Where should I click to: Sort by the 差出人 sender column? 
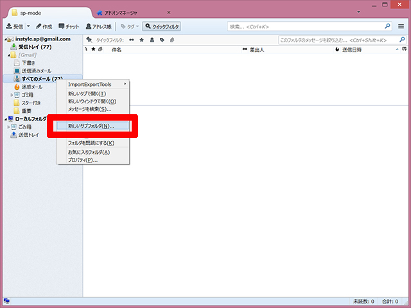pyautogui.click(x=291, y=49)
